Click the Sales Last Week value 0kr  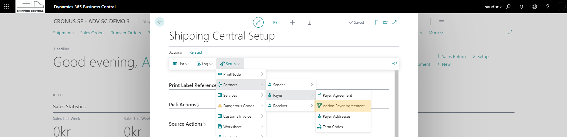click(62, 131)
